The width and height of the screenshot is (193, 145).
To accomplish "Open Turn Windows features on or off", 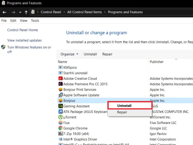I will (29, 50).
